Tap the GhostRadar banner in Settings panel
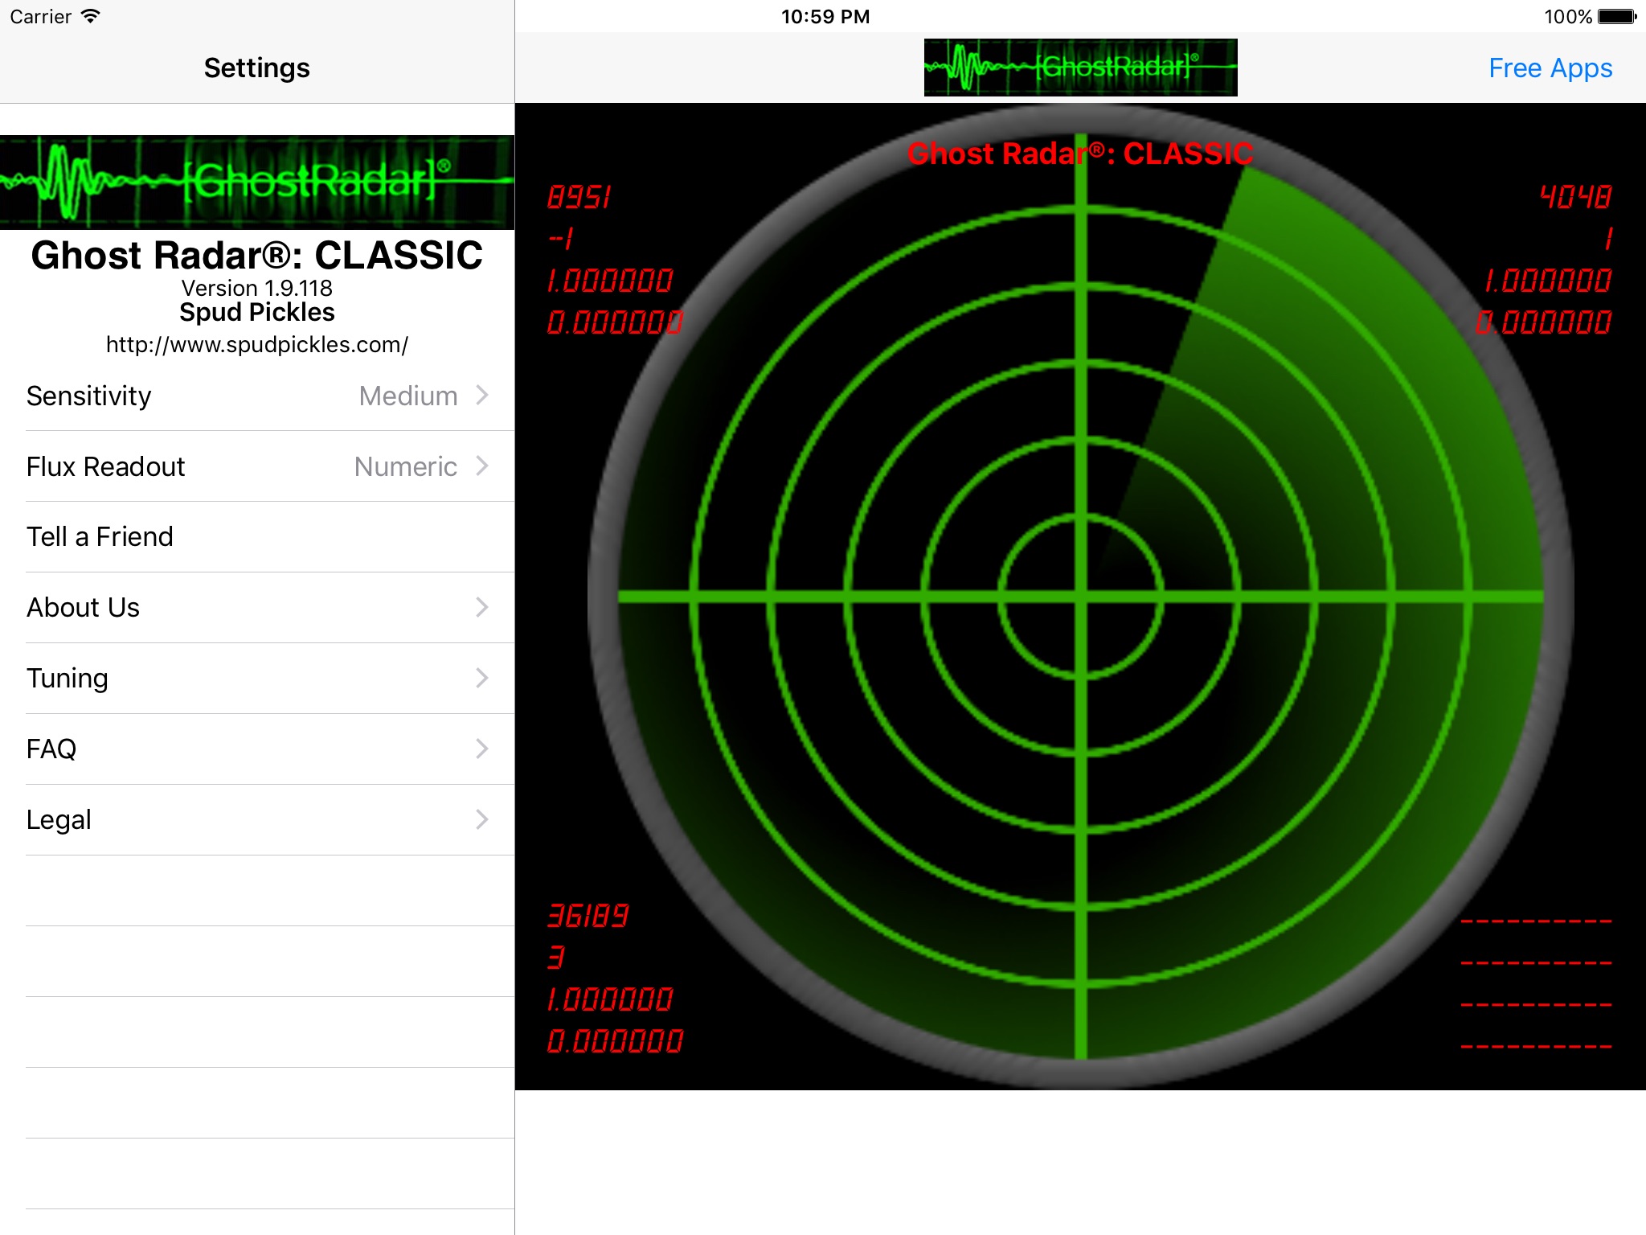This screenshot has height=1235, width=1646. click(x=257, y=183)
